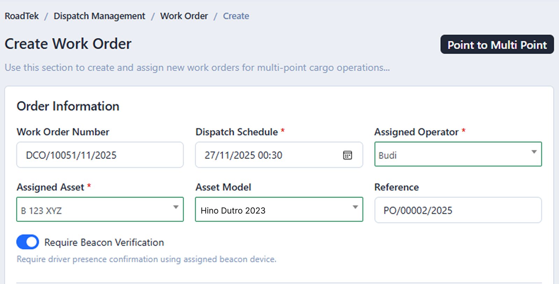
Task: Focus the Work Order Number field
Action: click(x=100, y=155)
